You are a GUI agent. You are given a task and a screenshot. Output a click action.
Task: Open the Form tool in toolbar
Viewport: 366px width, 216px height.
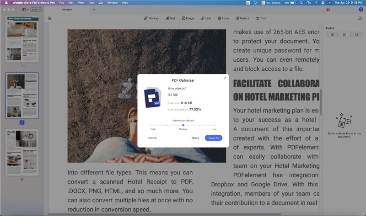click(x=223, y=18)
